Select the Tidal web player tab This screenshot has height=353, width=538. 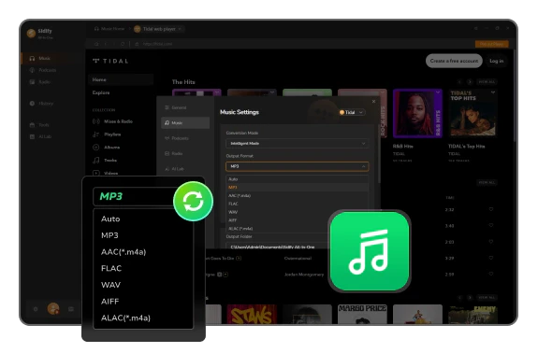(159, 29)
